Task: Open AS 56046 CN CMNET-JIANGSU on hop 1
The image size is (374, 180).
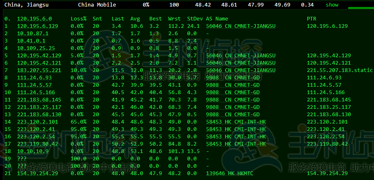Action: (241, 26)
